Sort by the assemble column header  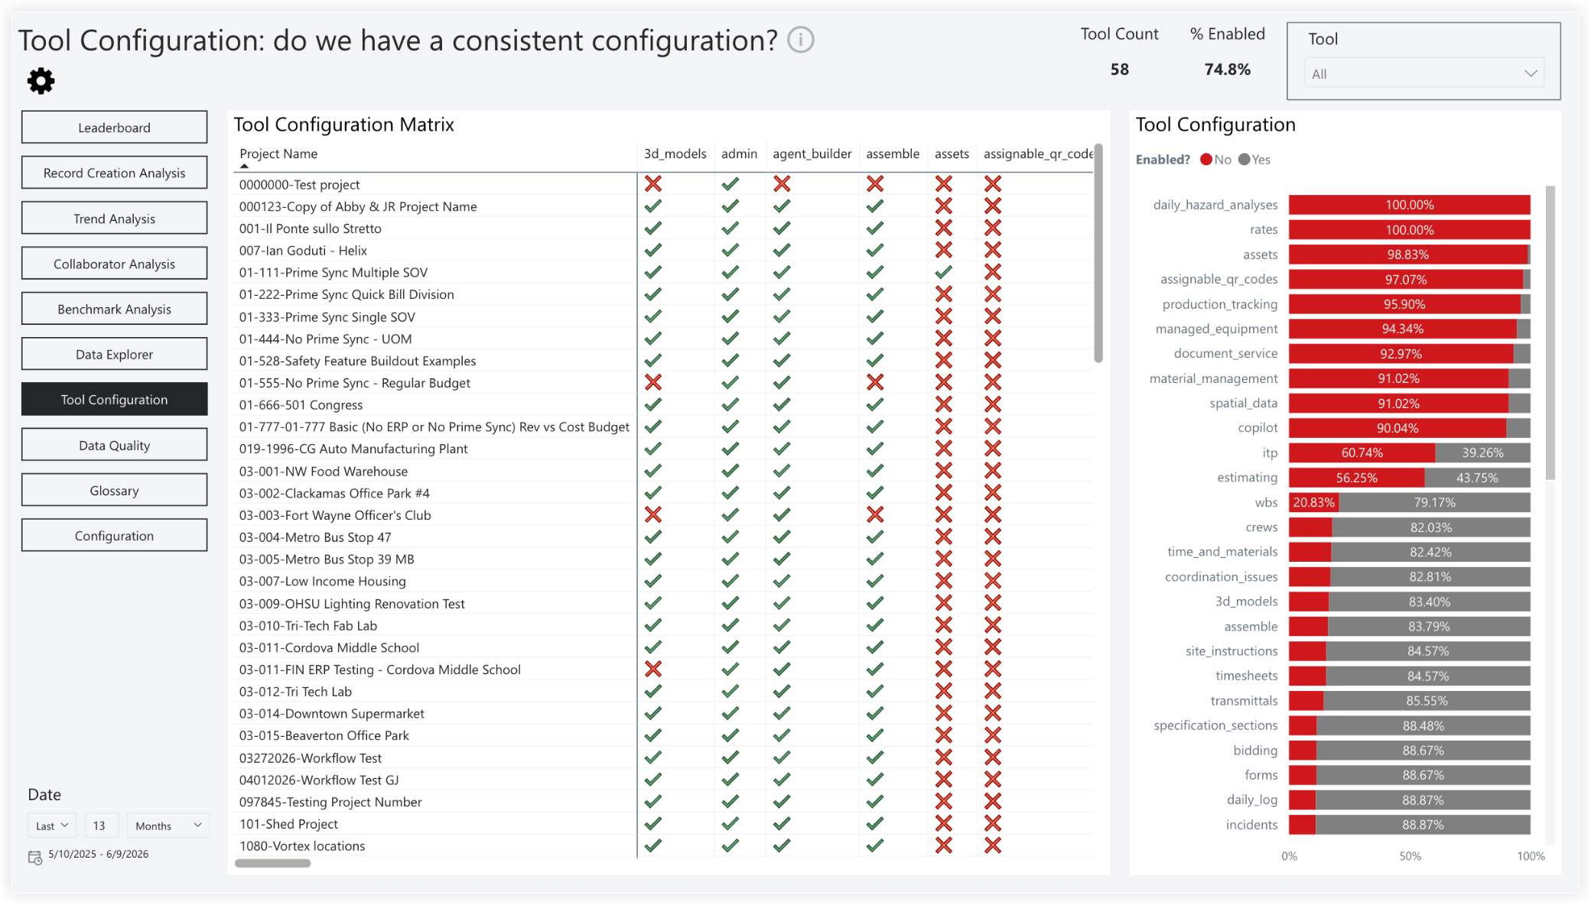pos(893,154)
